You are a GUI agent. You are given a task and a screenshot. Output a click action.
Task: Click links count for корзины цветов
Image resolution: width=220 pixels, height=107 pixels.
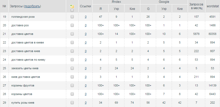pyautogui.click(x=86, y=94)
